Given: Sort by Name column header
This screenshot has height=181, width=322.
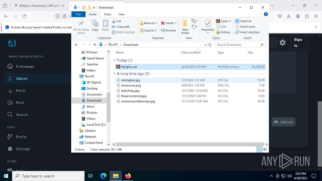Looking at the screenshot, I should pyautogui.click(x=148, y=53).
